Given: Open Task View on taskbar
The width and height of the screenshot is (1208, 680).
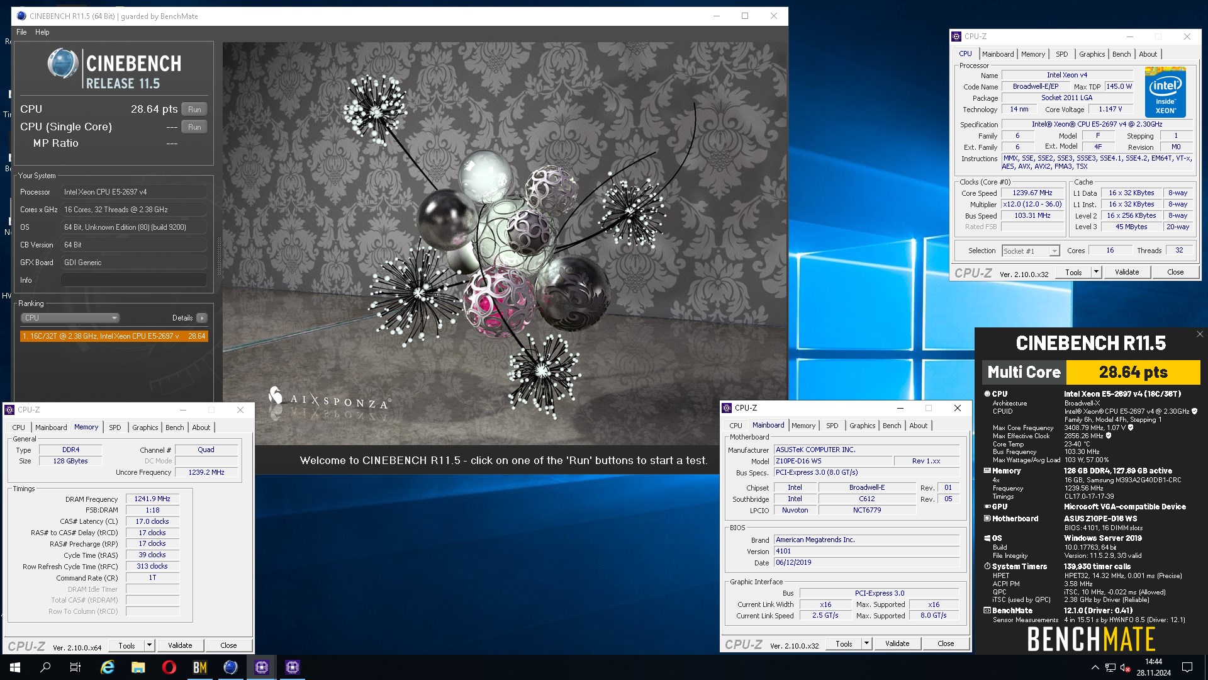Looking at the screenshot, I should click(75, 667).
